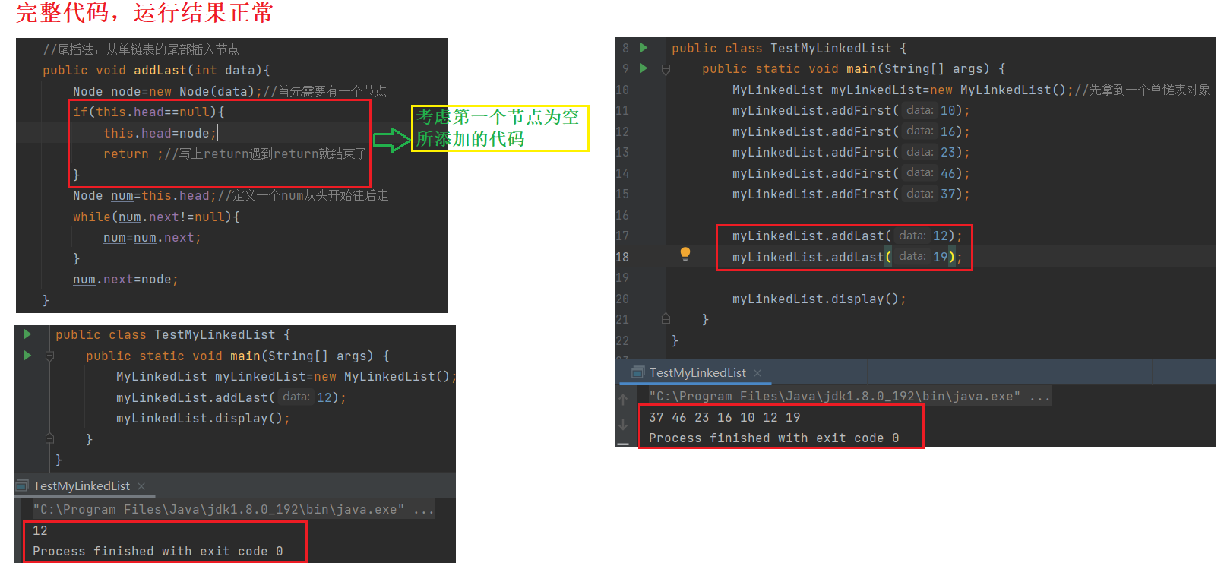Click the down arrow beside the 37 46 23 output
1224x566 pixels.
click(x=623, y=424)
